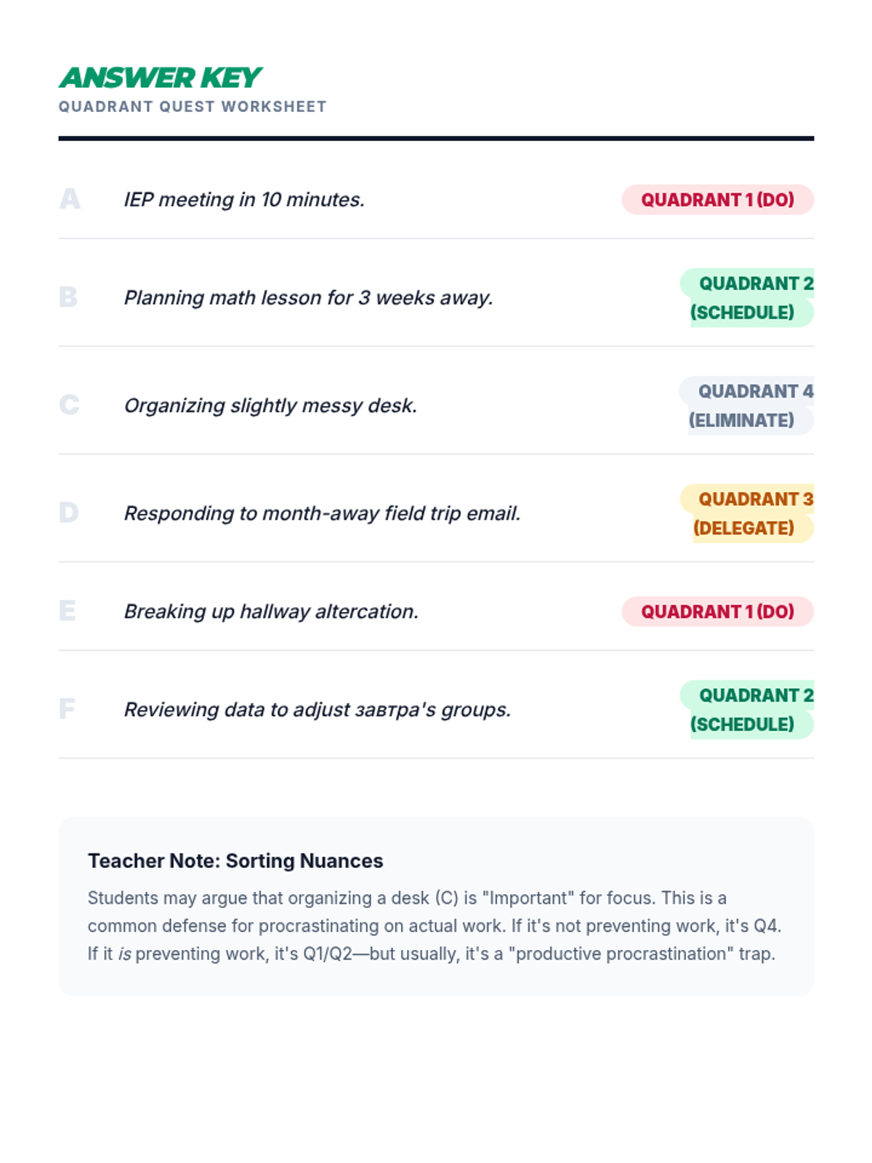Click the Quadrant 2 badge for the math lesson
Screen dimensions: 872x1163
[x=748, y=298]
